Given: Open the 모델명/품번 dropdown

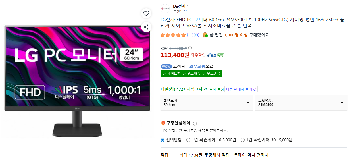Looking at the screenshot, I should (x=301, y=103).
